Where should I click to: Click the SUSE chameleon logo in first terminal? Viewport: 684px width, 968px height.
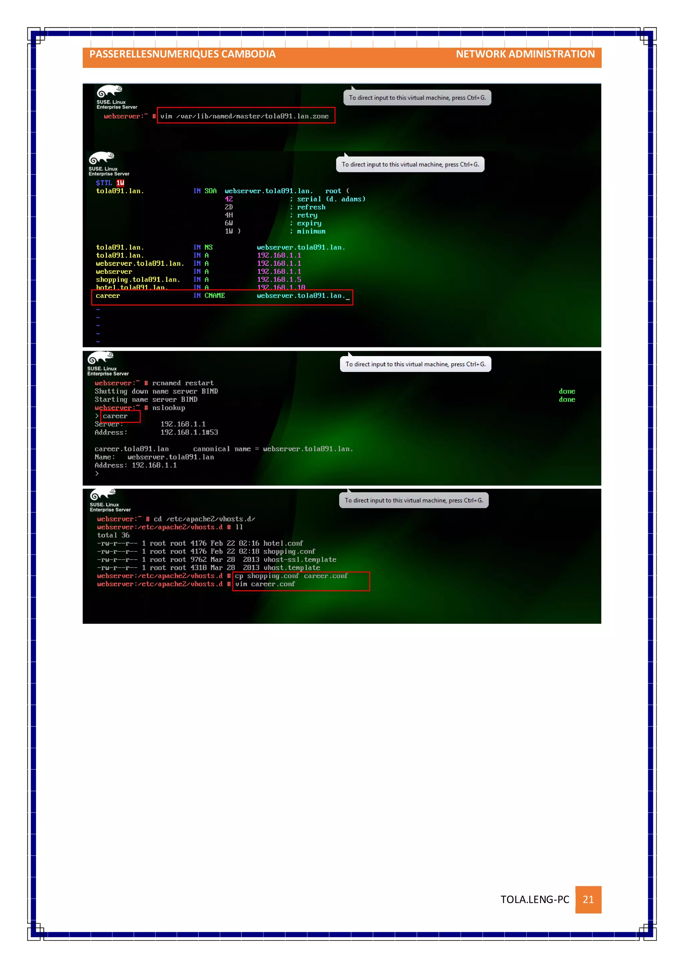click(x=109, y=91)
